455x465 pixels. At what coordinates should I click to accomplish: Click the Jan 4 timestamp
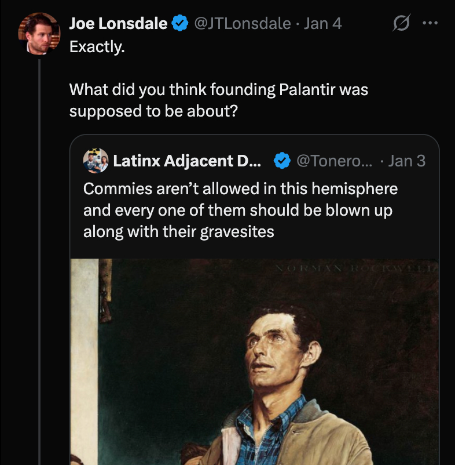pyautogui.click(x=323, y=24)
